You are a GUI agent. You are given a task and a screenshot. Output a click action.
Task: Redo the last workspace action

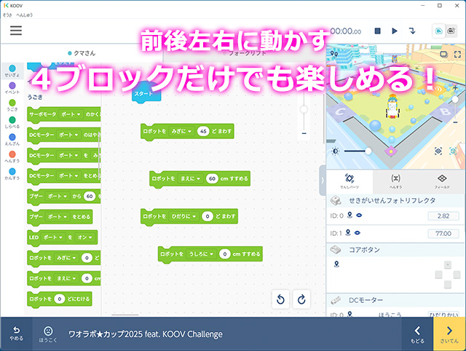pyautogui.click(x=301, y=299)
